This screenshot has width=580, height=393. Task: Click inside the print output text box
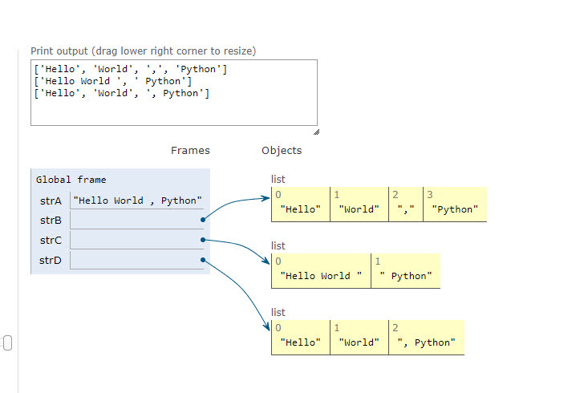point(174,92)
